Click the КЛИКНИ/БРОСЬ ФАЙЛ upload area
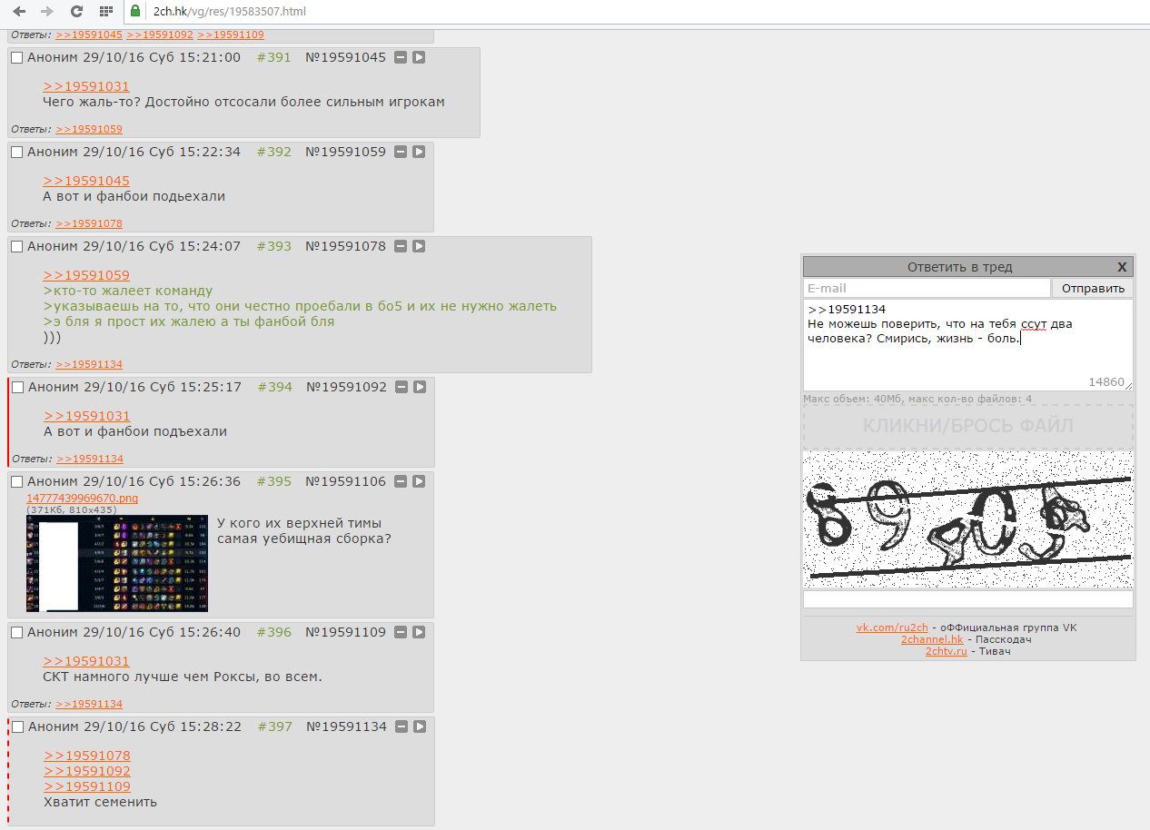The image size is (1150, 830). tap(968, 426)
